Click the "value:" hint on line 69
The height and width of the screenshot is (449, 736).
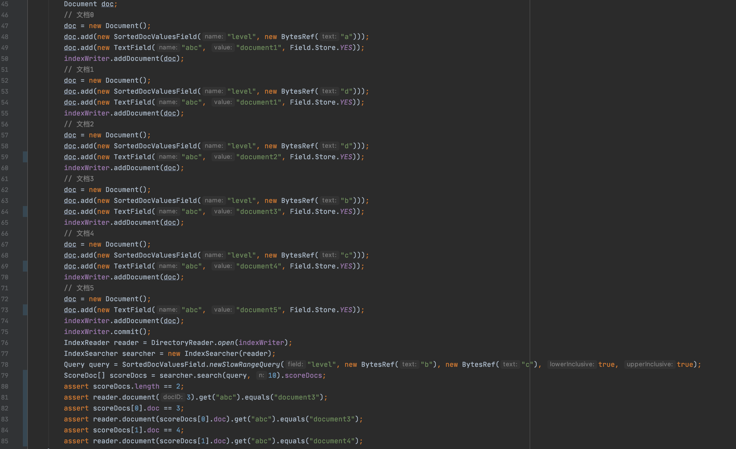(x=223, y=266)
